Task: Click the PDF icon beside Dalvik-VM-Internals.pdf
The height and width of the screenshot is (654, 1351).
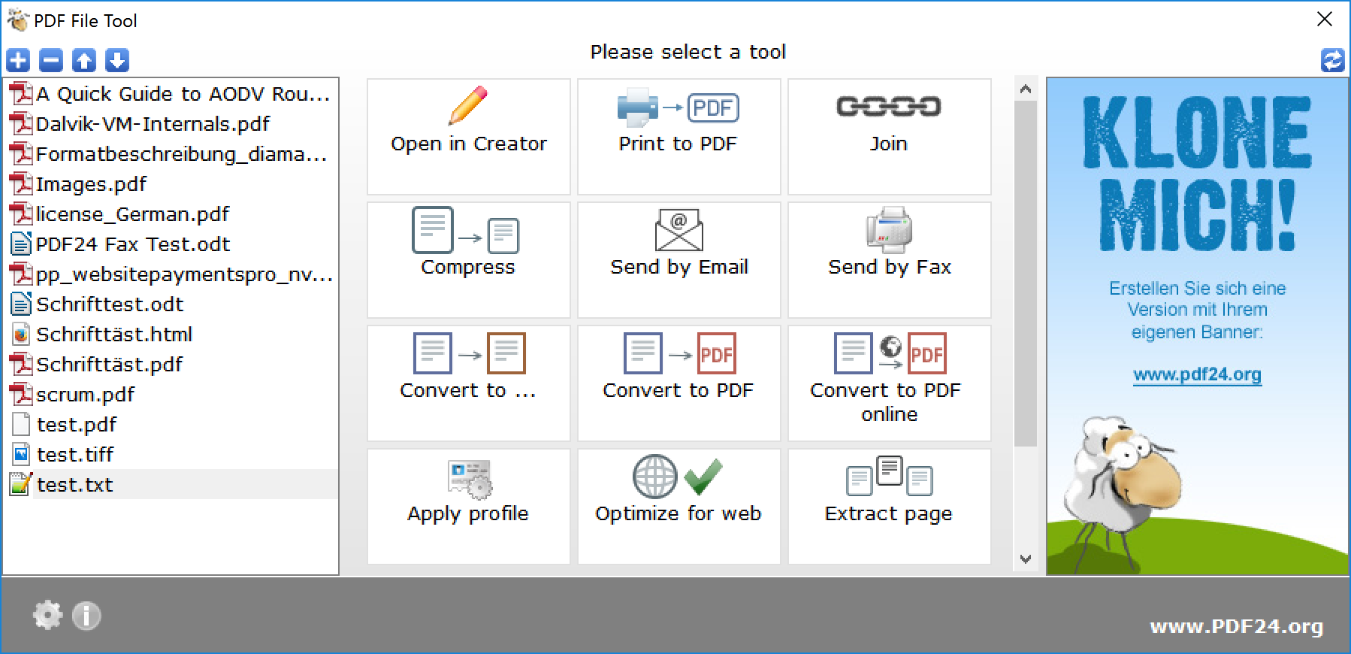Action: click(x=21, y=124)
